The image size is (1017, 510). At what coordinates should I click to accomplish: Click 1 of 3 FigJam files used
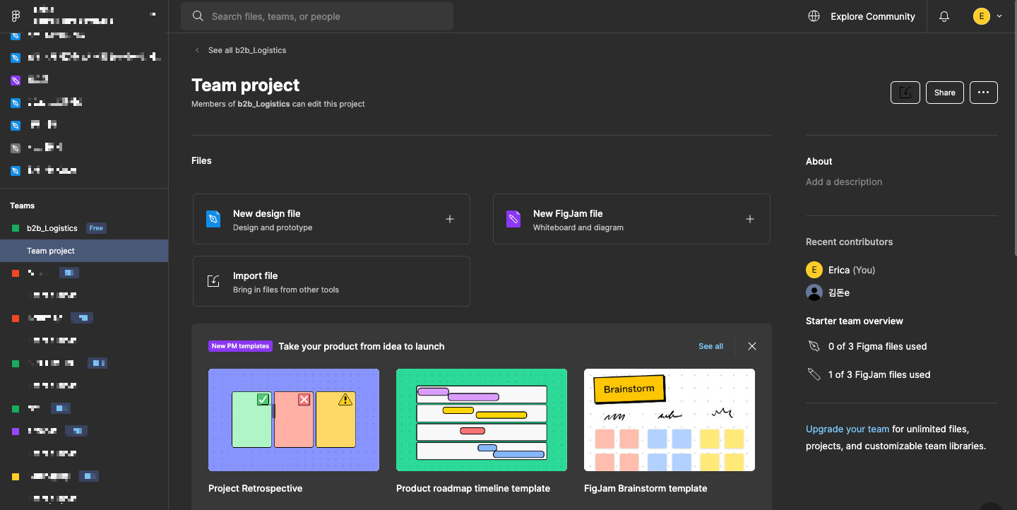(879, 374)
